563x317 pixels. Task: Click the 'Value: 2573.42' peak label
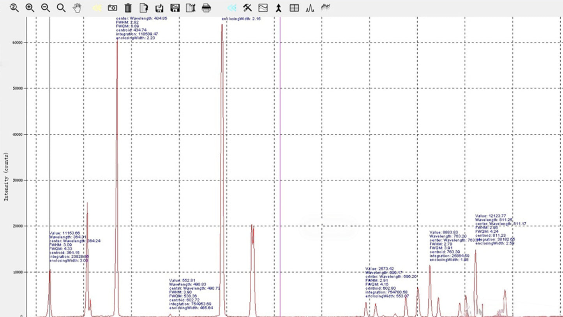click(x=379, y=269)
